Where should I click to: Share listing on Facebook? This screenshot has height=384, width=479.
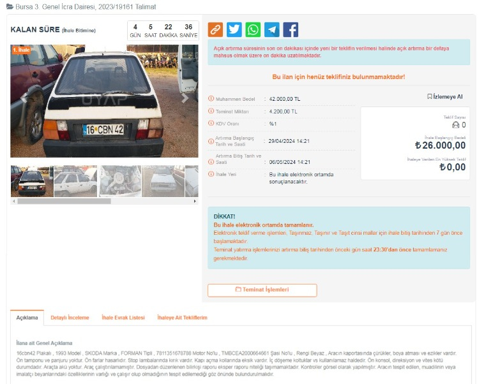291,29
